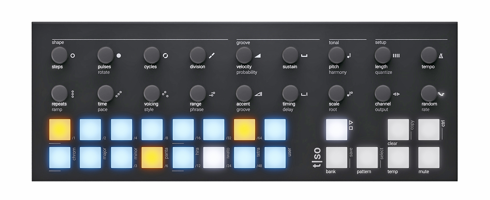Hit the white play/stop pad
490x200 pixels.
coord(337,130)
